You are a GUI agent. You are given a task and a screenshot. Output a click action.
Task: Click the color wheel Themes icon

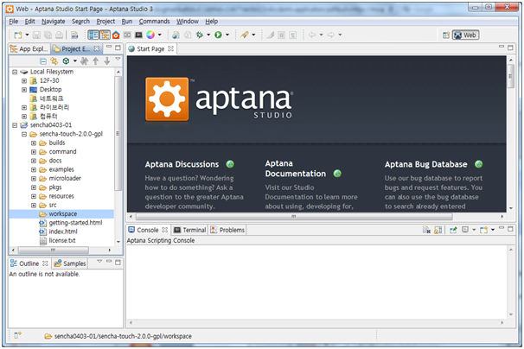coord(150,35)
